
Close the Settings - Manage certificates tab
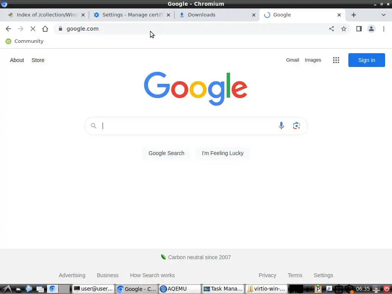[x=168, y=15]
